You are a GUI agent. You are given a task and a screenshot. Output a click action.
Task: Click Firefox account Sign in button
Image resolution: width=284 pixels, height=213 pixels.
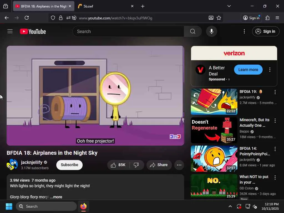(251, 18)
